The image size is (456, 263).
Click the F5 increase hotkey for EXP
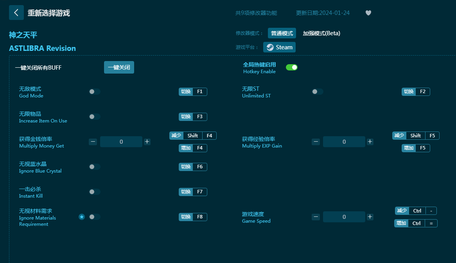tap(416, 148)
